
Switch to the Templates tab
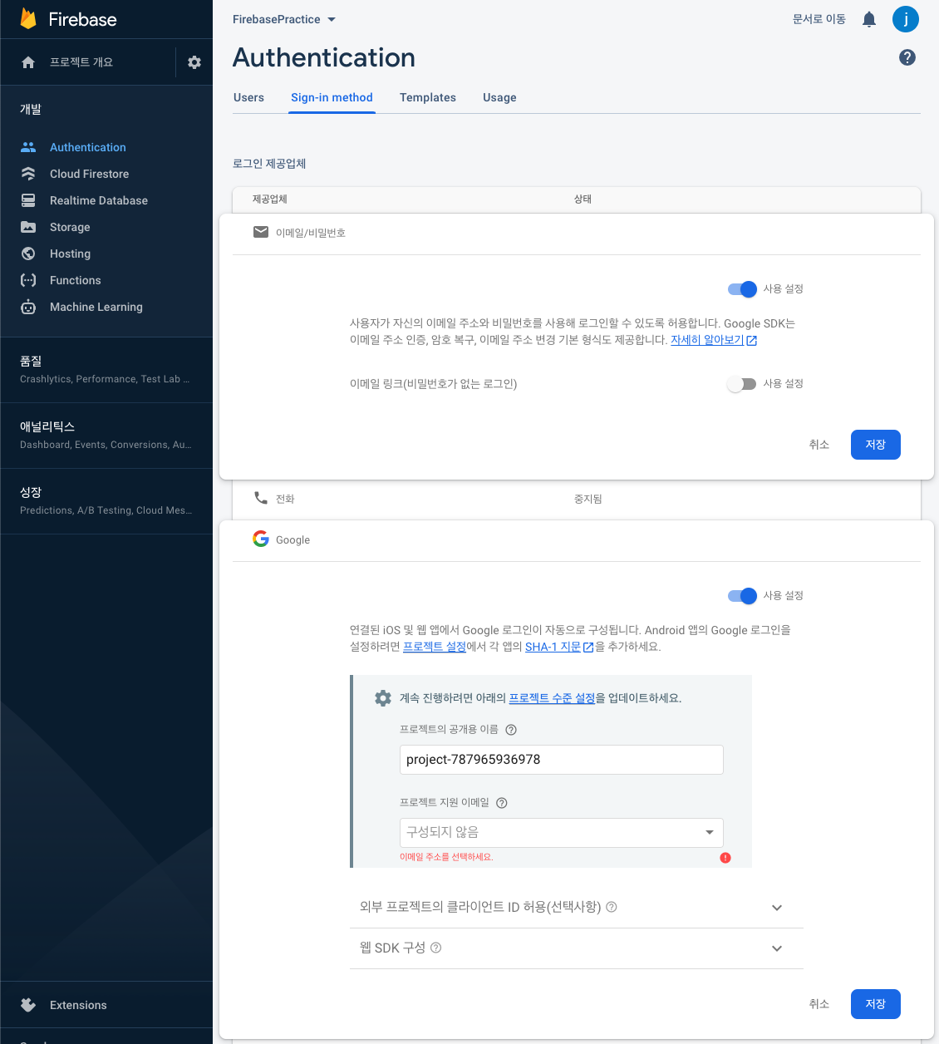(428, 97)
